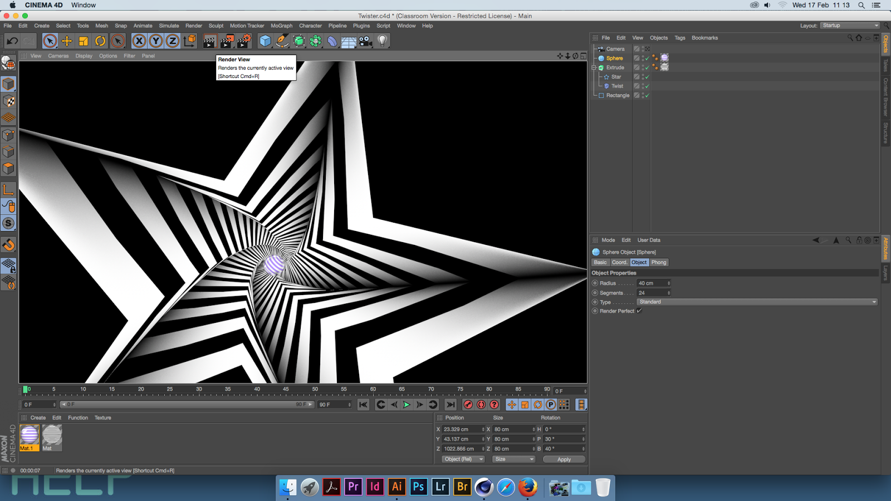This screenshot has width=891, height=501.
Task: Switch to Polygons mode
Action: [8, 169]
